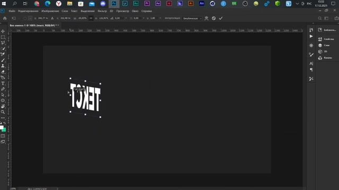Open the Search magnifier in options bar
339x190 pixels.
tap(320, 18)
